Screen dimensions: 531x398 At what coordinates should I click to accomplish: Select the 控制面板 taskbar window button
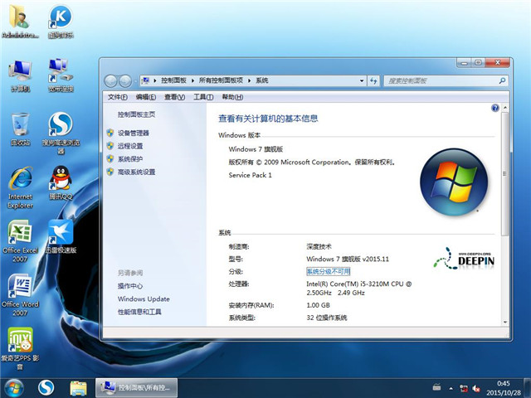point(136,388)
